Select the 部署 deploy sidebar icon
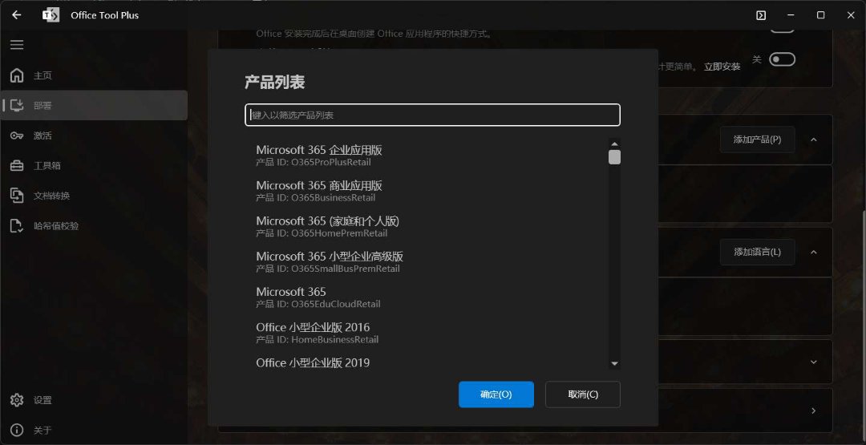The height and width of the screenshot is (445, 866). [17, 105]
